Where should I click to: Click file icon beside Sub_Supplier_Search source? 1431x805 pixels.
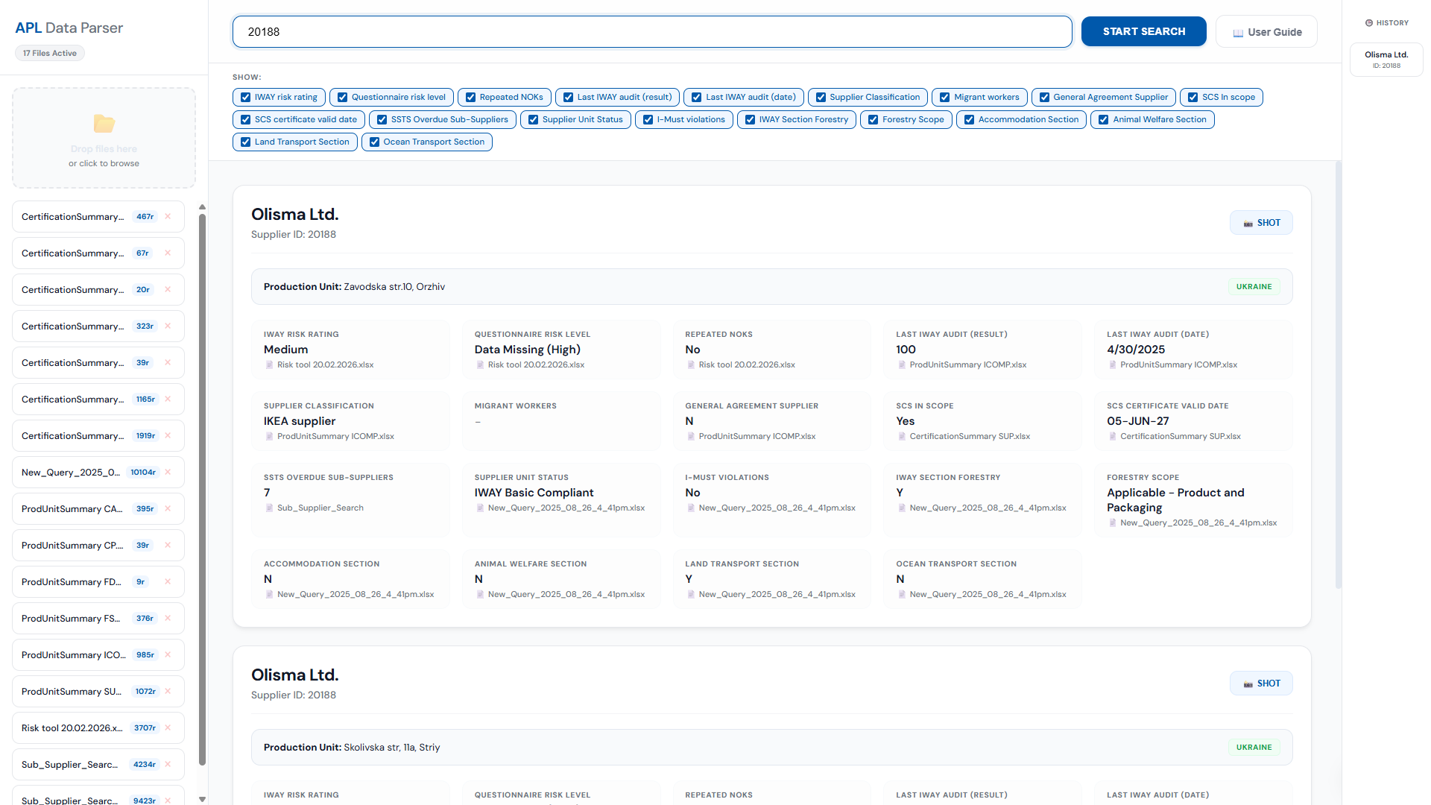pos(269,508)
